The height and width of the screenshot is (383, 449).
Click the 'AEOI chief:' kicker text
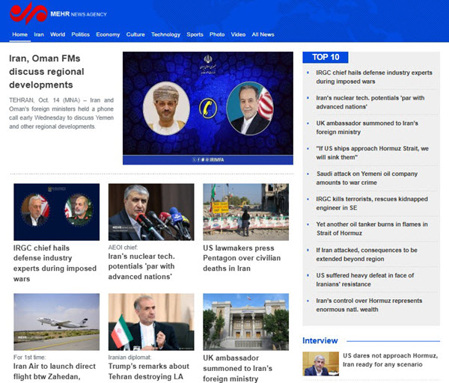tap(123, 248)
